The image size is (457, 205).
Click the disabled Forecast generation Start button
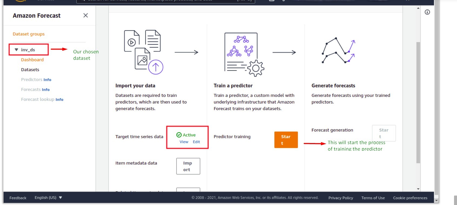click(x=384, y=133)
